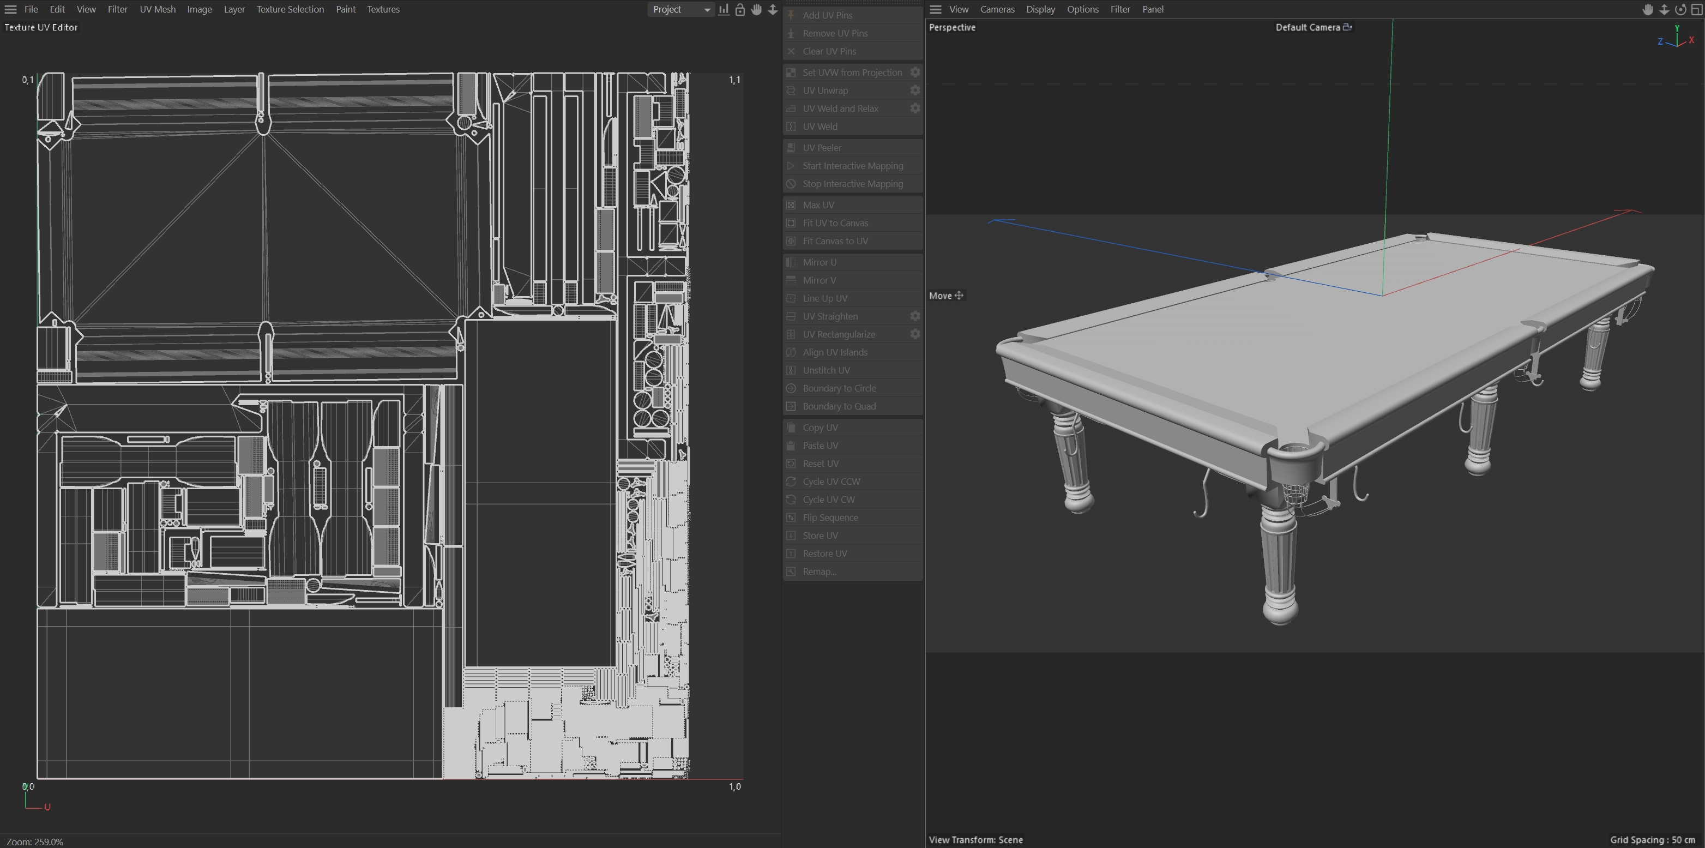Click the viewport pan hand icon

click(x=1647, y=9)
